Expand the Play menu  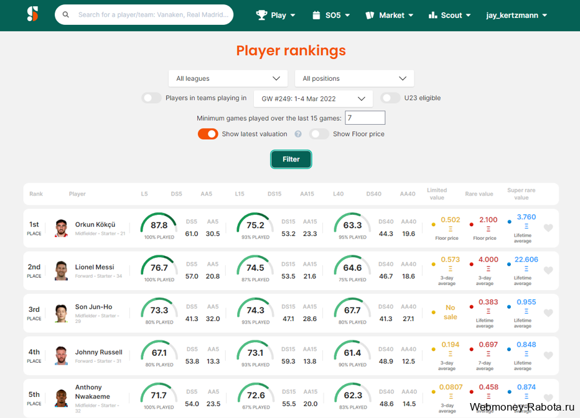point(276,15)
